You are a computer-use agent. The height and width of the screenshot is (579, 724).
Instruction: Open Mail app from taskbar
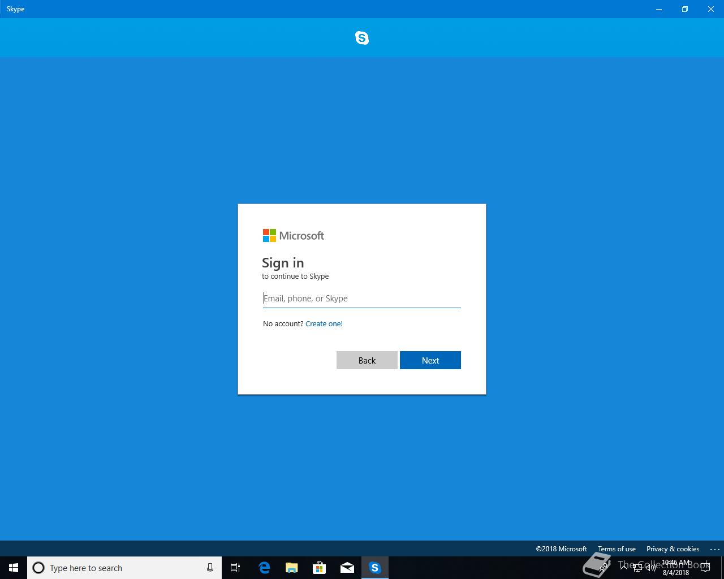tap(347, 568)
